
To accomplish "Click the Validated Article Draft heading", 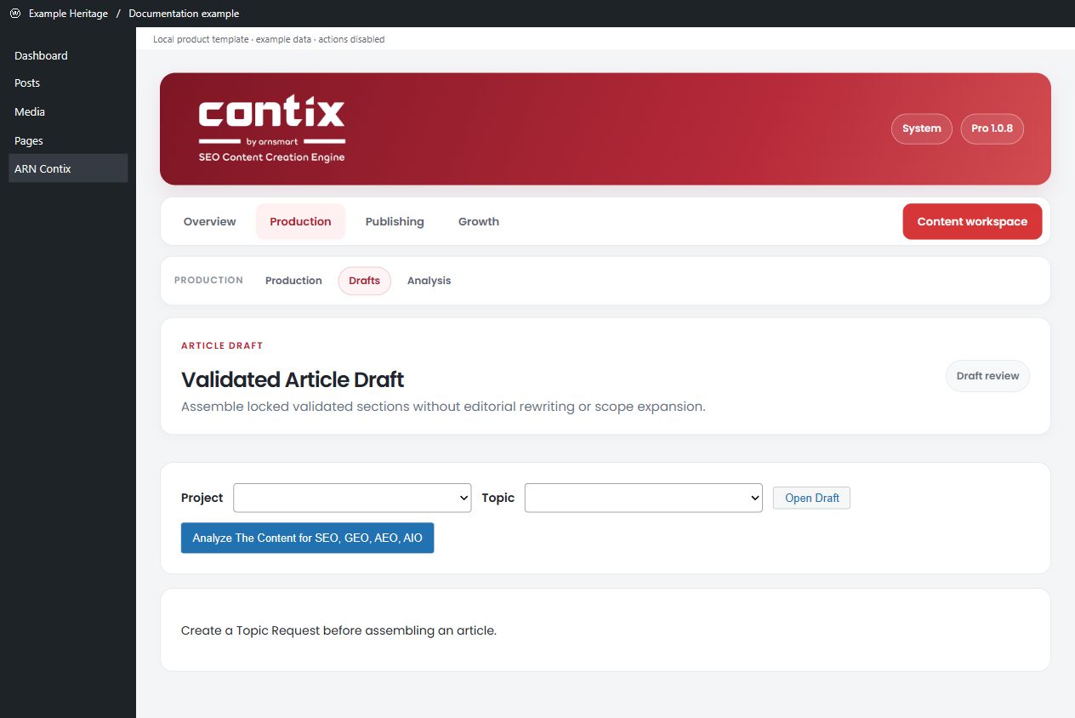I will [x=293, y=379].
